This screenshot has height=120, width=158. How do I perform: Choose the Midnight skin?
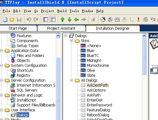pyautogui.click(x=94, y=61)
